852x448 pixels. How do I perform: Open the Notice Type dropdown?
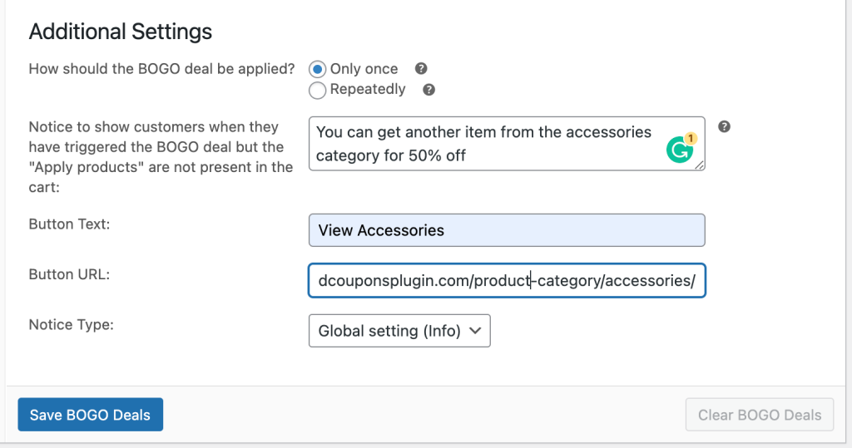coord(399,331)
